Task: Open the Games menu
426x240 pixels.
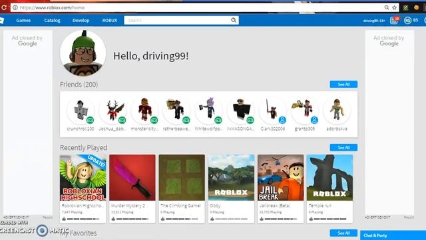Action: (23, 21)
